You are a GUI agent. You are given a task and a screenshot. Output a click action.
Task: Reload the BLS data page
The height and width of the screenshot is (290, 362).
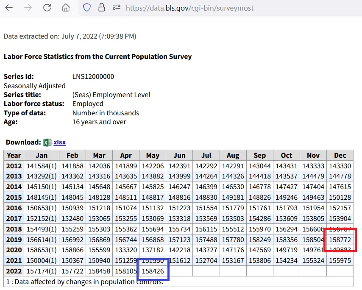click(47, 8)
